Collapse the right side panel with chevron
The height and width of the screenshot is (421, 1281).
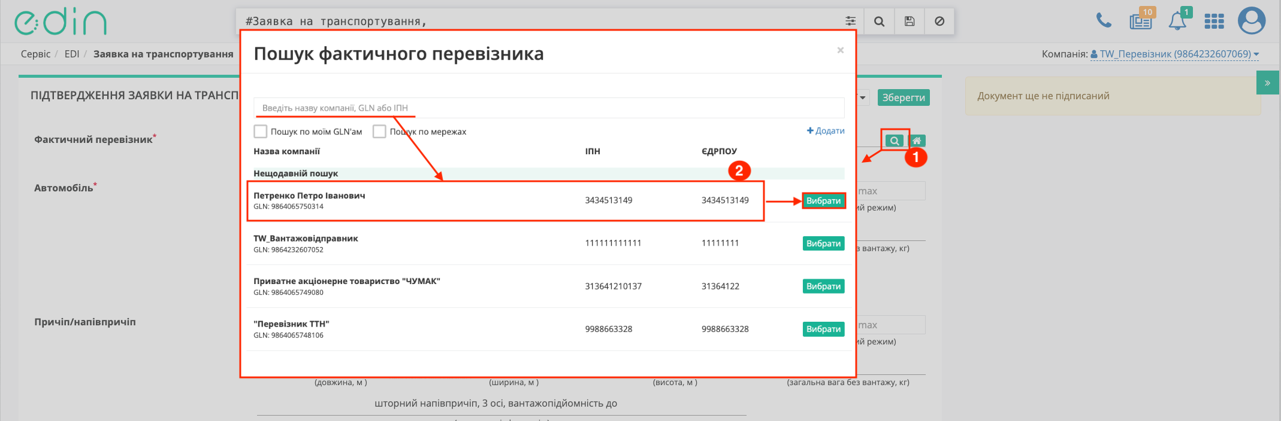(x=1267, y=83)
